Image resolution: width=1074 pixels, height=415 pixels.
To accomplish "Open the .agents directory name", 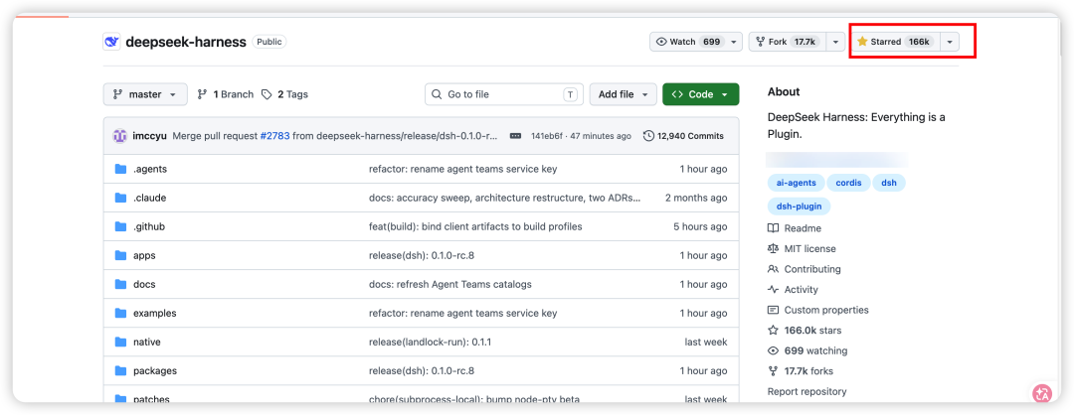I will tap(150, 169).
